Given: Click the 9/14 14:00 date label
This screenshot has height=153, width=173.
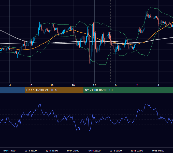Looking at the screenshot, I should coord(9,150).
